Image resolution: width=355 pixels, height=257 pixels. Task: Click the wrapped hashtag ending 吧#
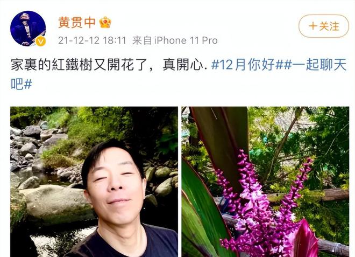coord(22,84)
